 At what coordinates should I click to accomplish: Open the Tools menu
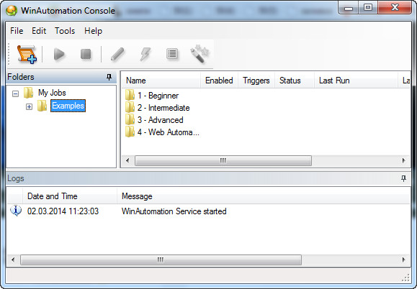(65, 31)
